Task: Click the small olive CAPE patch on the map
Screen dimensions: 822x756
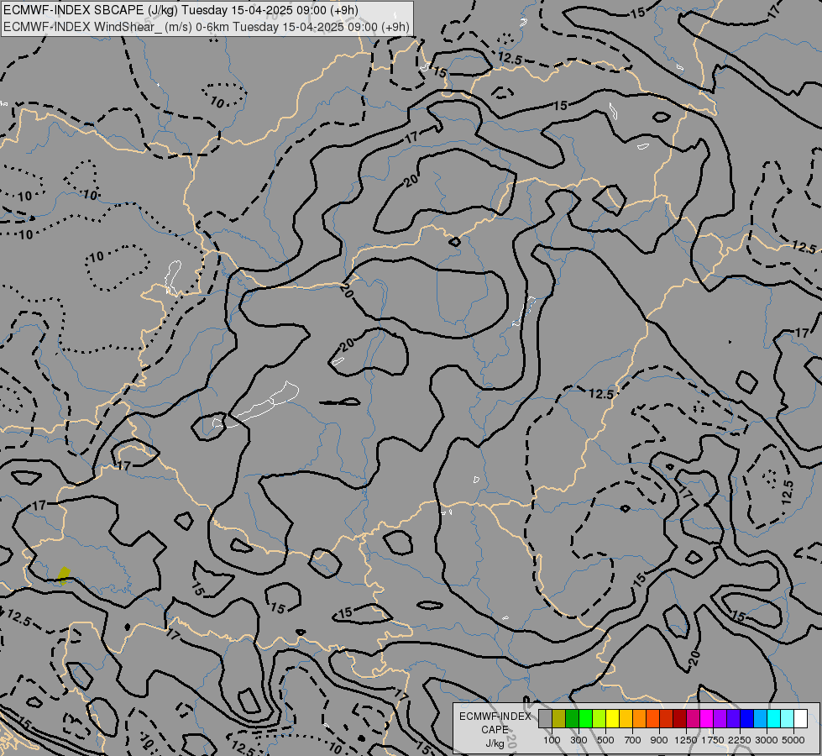Action: [x=64, y=575]
